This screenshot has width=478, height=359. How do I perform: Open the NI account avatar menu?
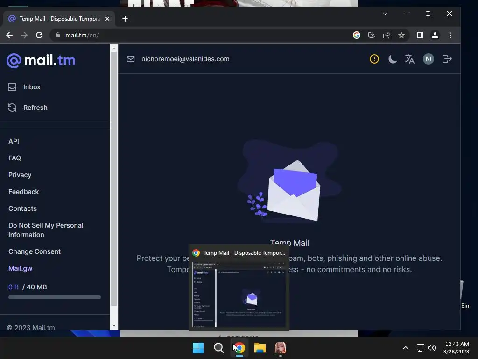[x=429, y=59]
